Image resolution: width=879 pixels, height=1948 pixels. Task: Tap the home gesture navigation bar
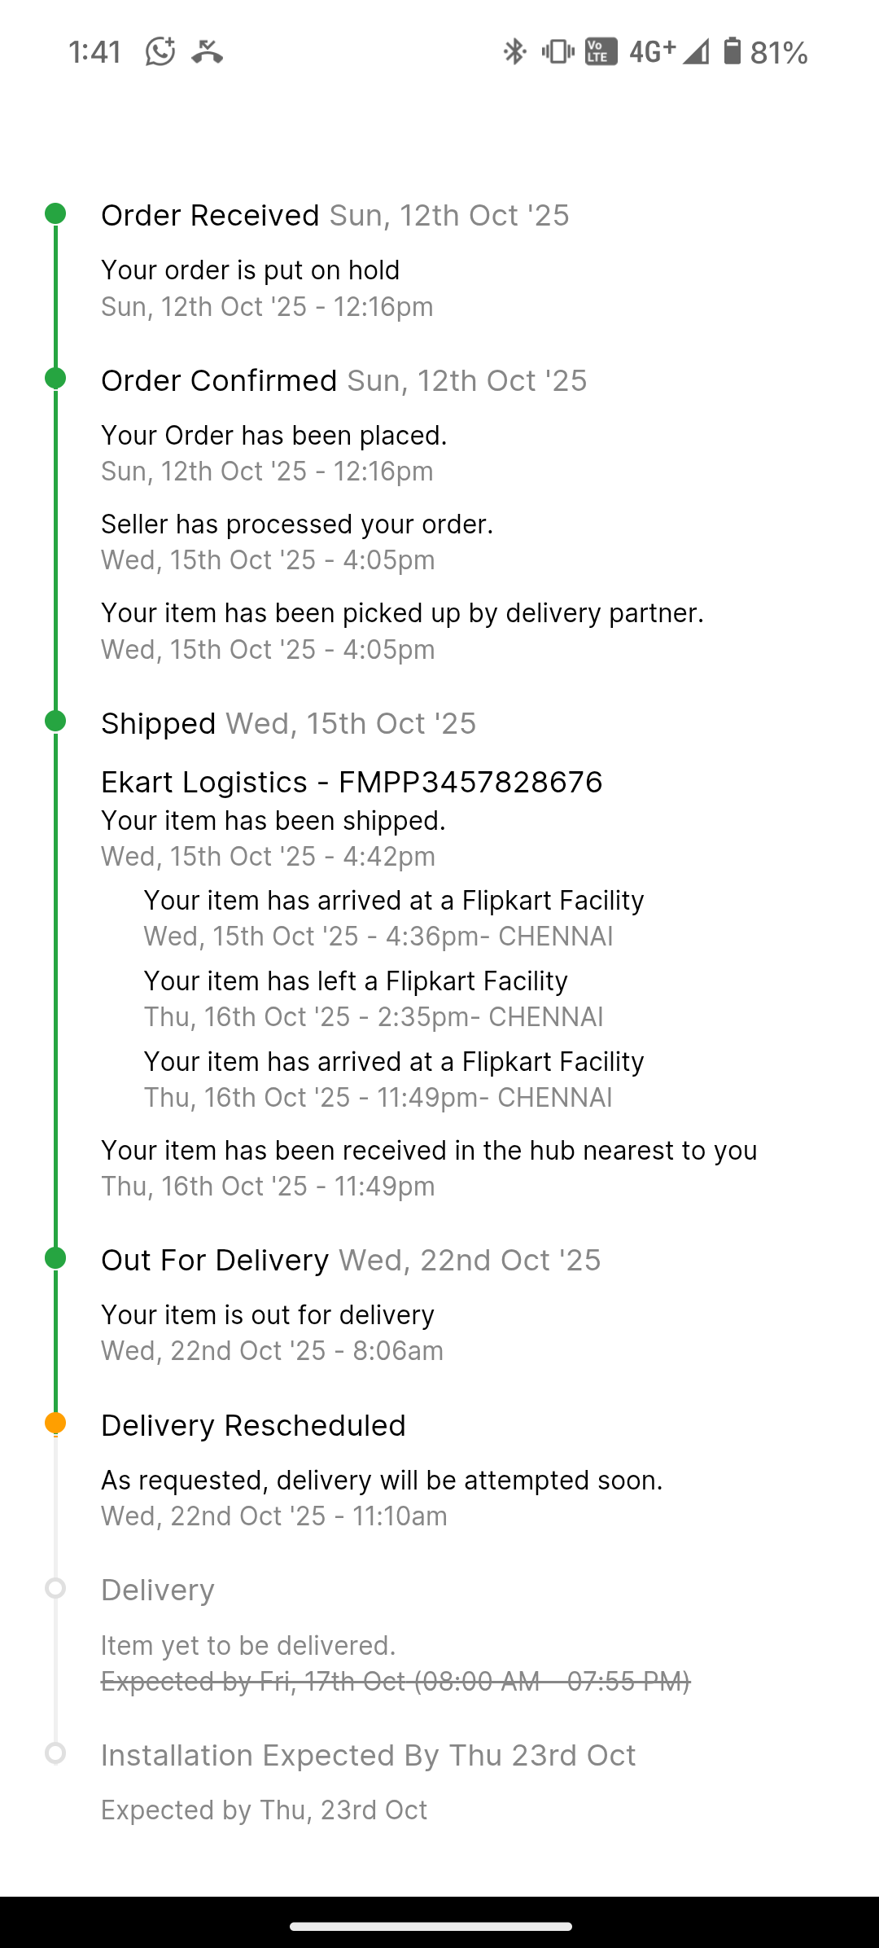(431, 1926)
